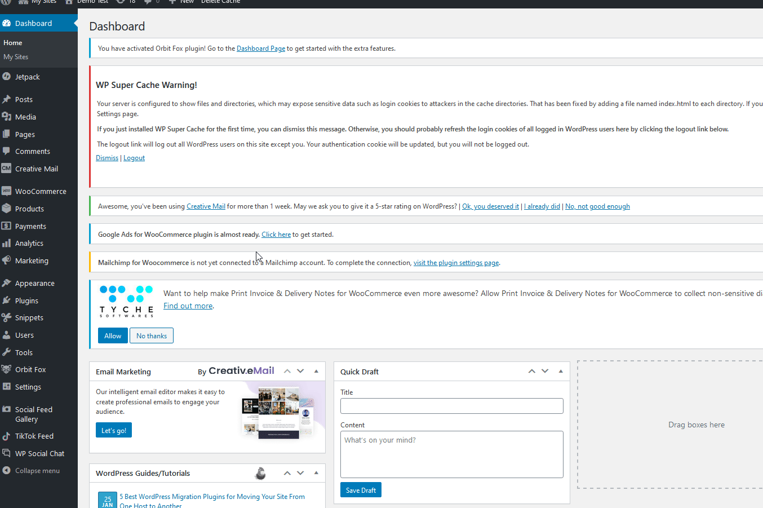
Task: Click 'Ok, you deserved it' link
Action: (x=490, y=206)
